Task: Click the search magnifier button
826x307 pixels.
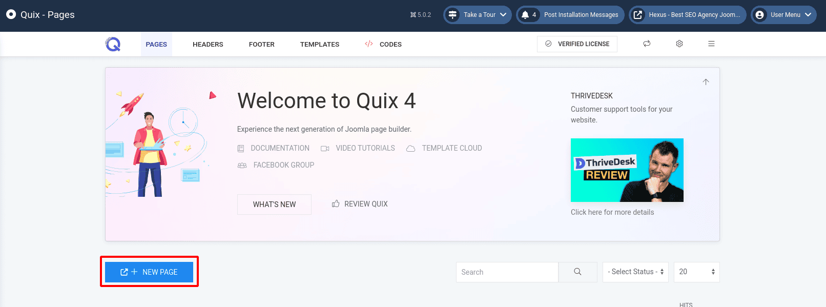Action: click(x=577, y=272)
